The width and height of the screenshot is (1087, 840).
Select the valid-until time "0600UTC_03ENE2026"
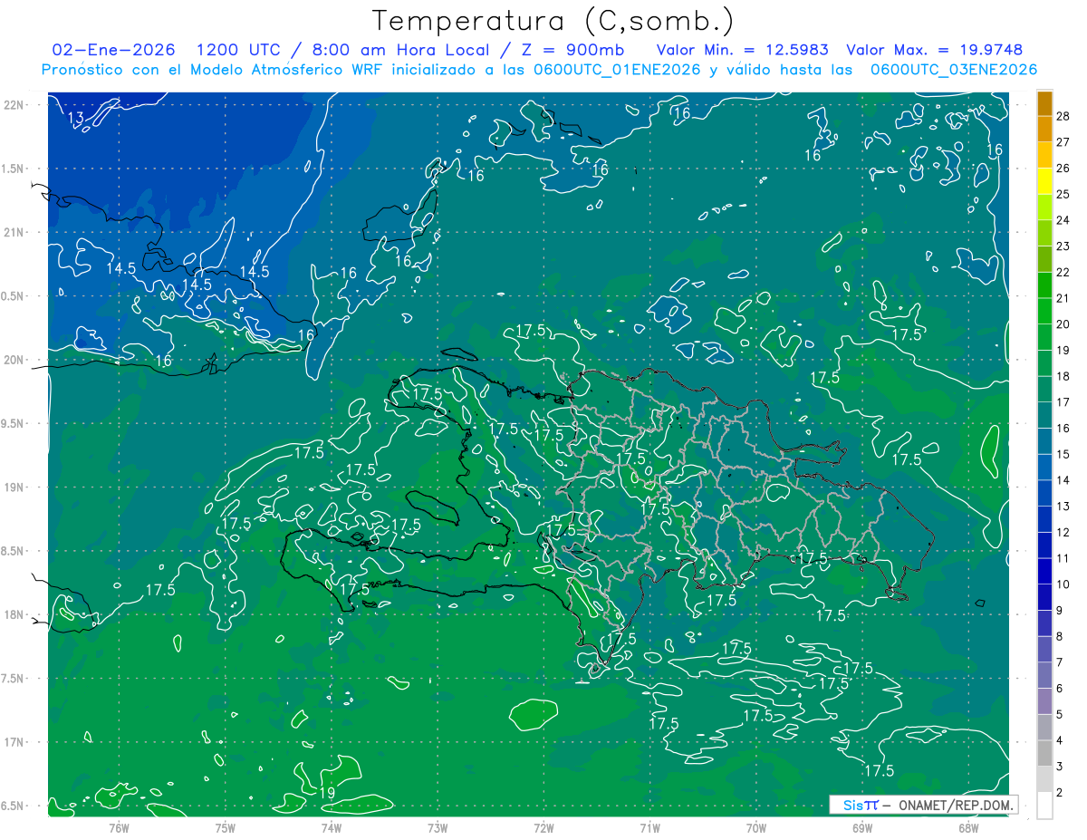[x=953, y=70]
